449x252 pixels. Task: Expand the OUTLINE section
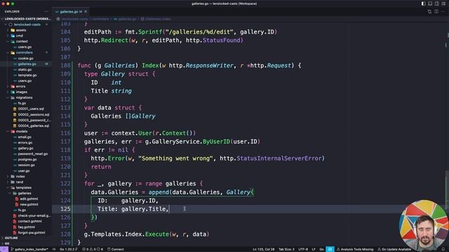click(11, 238)
